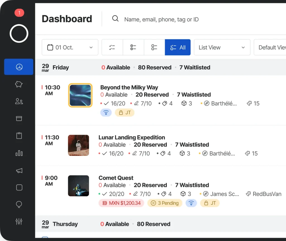Screen dimensions: 286x241
Task: Open the List View dropdown
Action: [x=222, y=47]
